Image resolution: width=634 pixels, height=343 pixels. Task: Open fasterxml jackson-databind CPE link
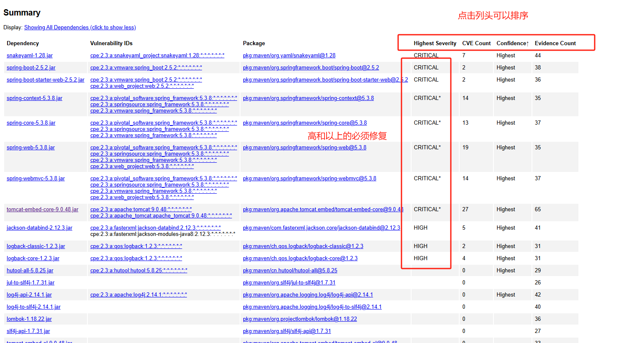coord(156,228)
